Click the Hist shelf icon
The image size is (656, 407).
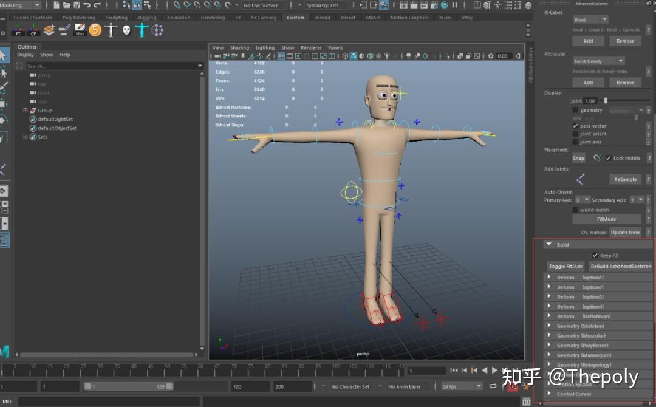80,30
